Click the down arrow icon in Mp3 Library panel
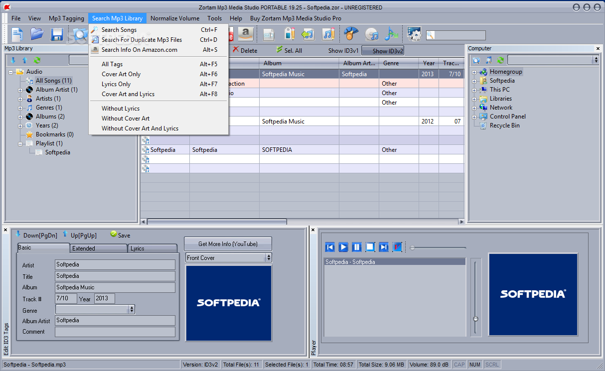This screenshot has height=371, width=605. point(13,60)
